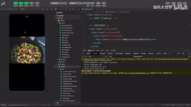The height and width of the screenshot is (107, 191).
Task: Open edit.png in the file tree
Action: tap(65, 38)
